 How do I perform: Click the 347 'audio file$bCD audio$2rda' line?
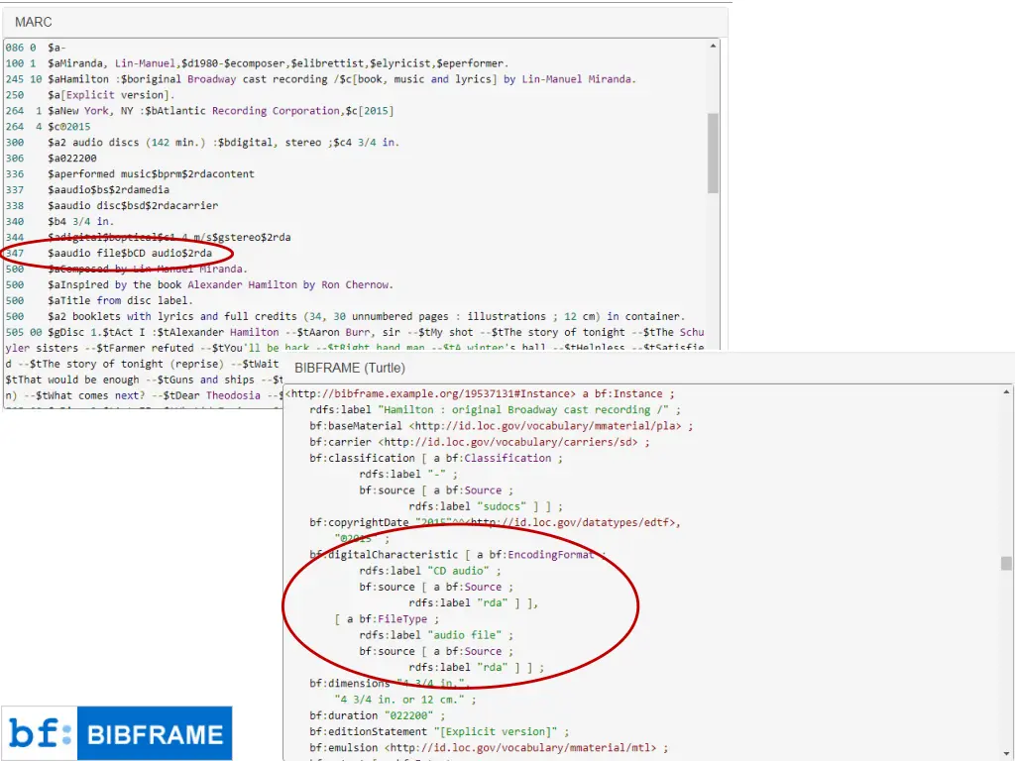[109, 253]
